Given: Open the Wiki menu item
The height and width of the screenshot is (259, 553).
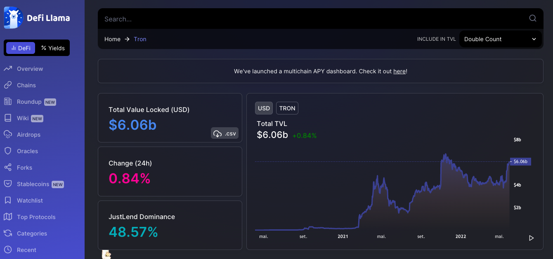Looking at the screenshot, I should point(23,118).
